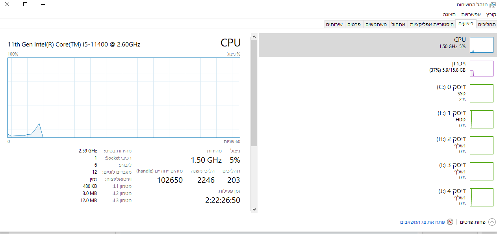Select דיסק 3 (I:) entry
The width and height of the screenshot is (497, 234).
tap(378, 171)
